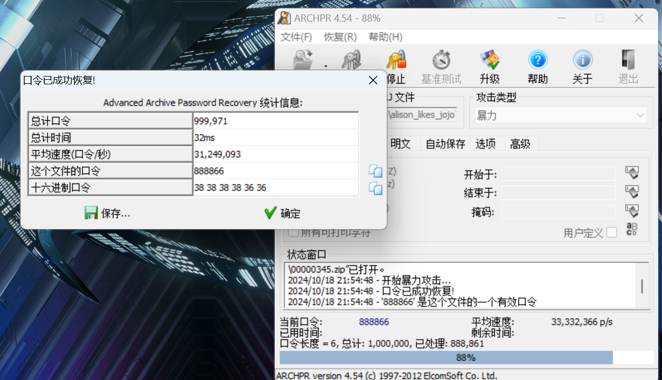The width and height of the screenshot is (662, 380).
Task: Minimize the ARCHPR window
Action: (x=561, y=18)
